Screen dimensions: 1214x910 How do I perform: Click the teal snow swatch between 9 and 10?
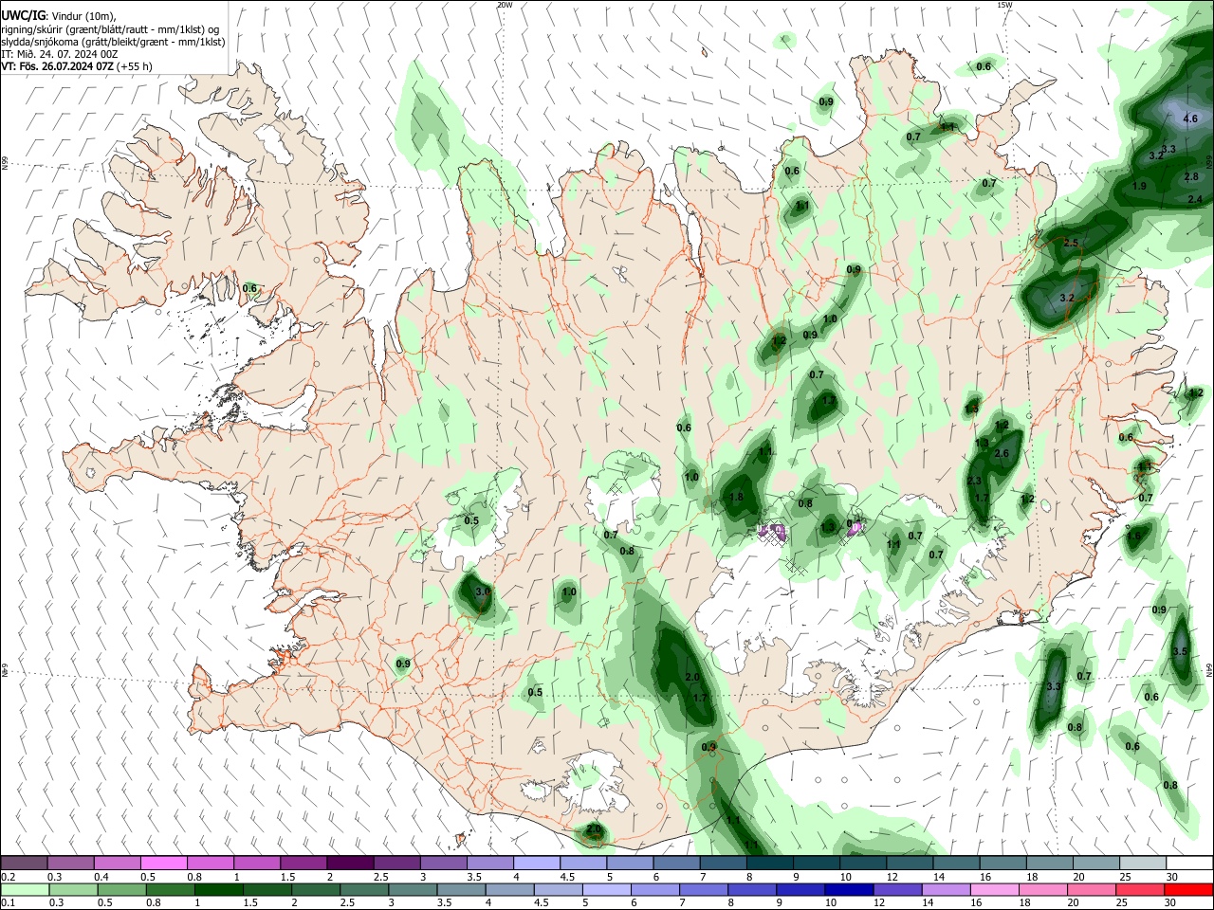coord(817,864)
